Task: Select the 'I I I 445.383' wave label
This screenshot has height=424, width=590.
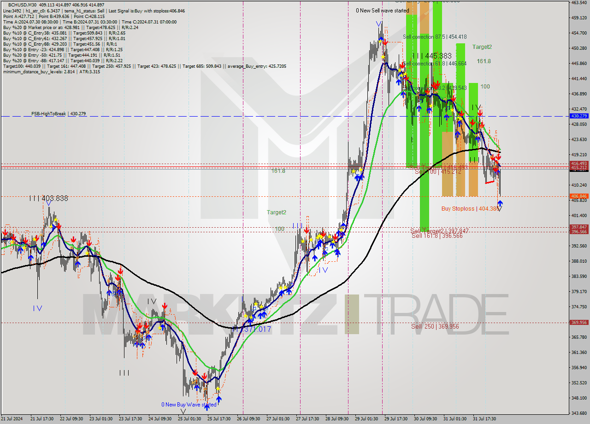Action: coord(432,55)
